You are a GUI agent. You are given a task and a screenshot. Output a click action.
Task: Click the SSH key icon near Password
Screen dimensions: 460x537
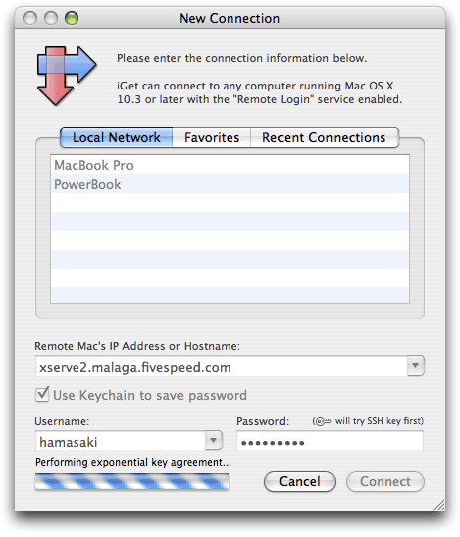[323, 421]
